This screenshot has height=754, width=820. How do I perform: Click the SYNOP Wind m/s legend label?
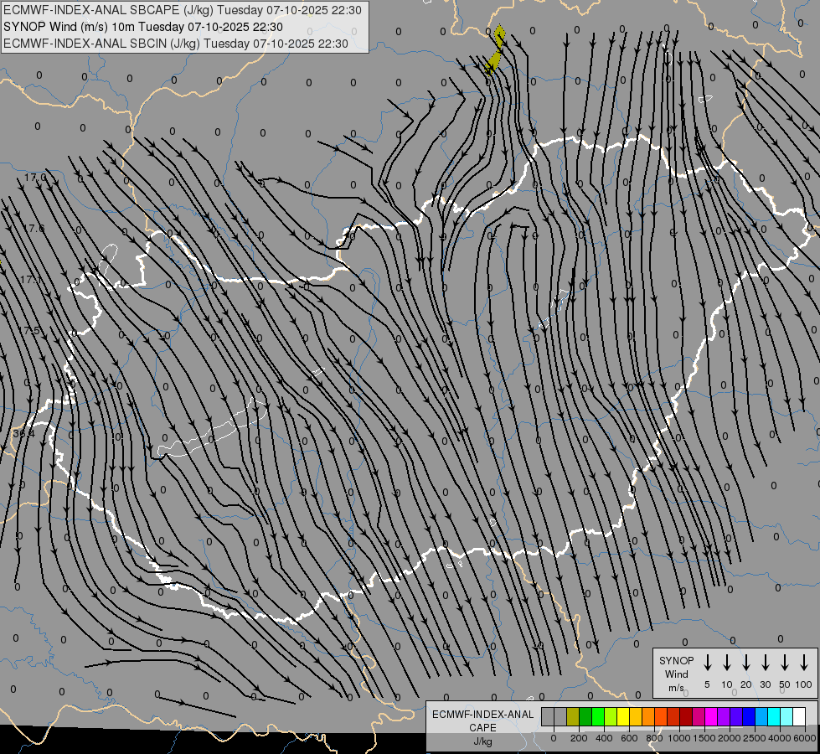pyautogui.click(x=677, y=674)
